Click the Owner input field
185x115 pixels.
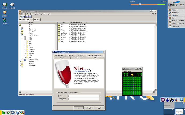tap(84, 96)
